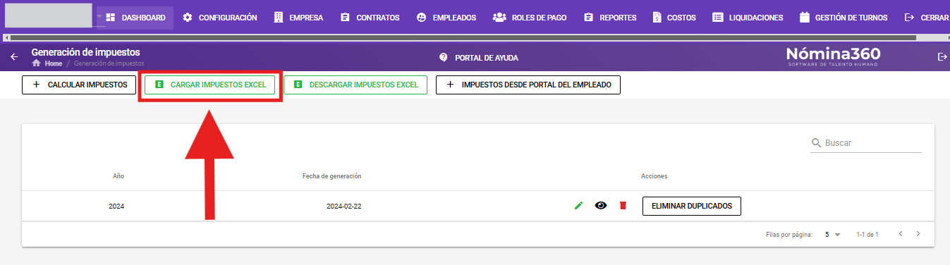Click ELIMINAR DUPLICADOS button
950x265 pixels.
tap(692, 206)
